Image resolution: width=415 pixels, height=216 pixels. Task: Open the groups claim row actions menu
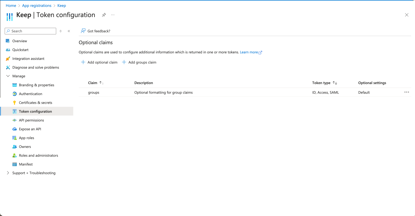pyautogui.click(x=407, y=92)
